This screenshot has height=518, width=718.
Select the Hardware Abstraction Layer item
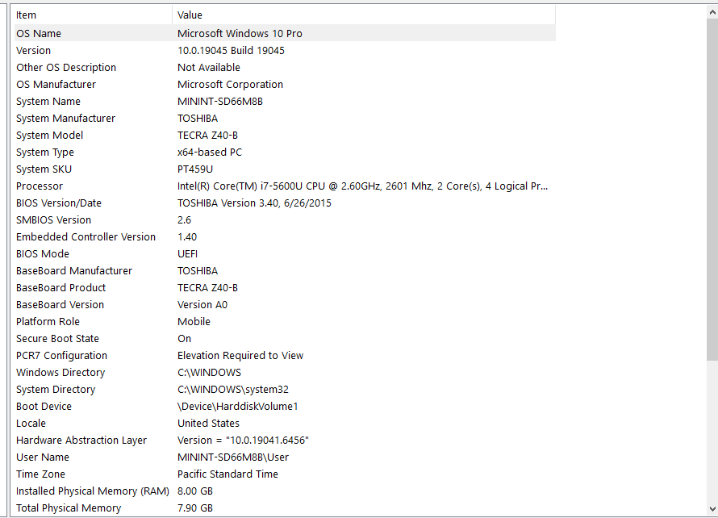81,441
